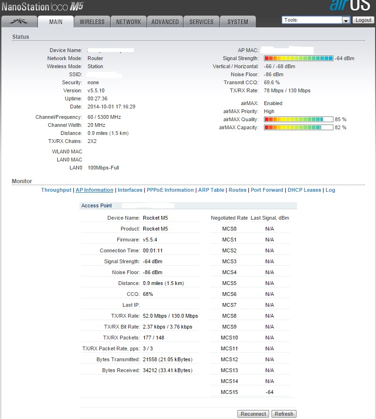Show the Interfaces monitor
The height and width of the screenshot is (419, 376).
(x=130, y=190)
